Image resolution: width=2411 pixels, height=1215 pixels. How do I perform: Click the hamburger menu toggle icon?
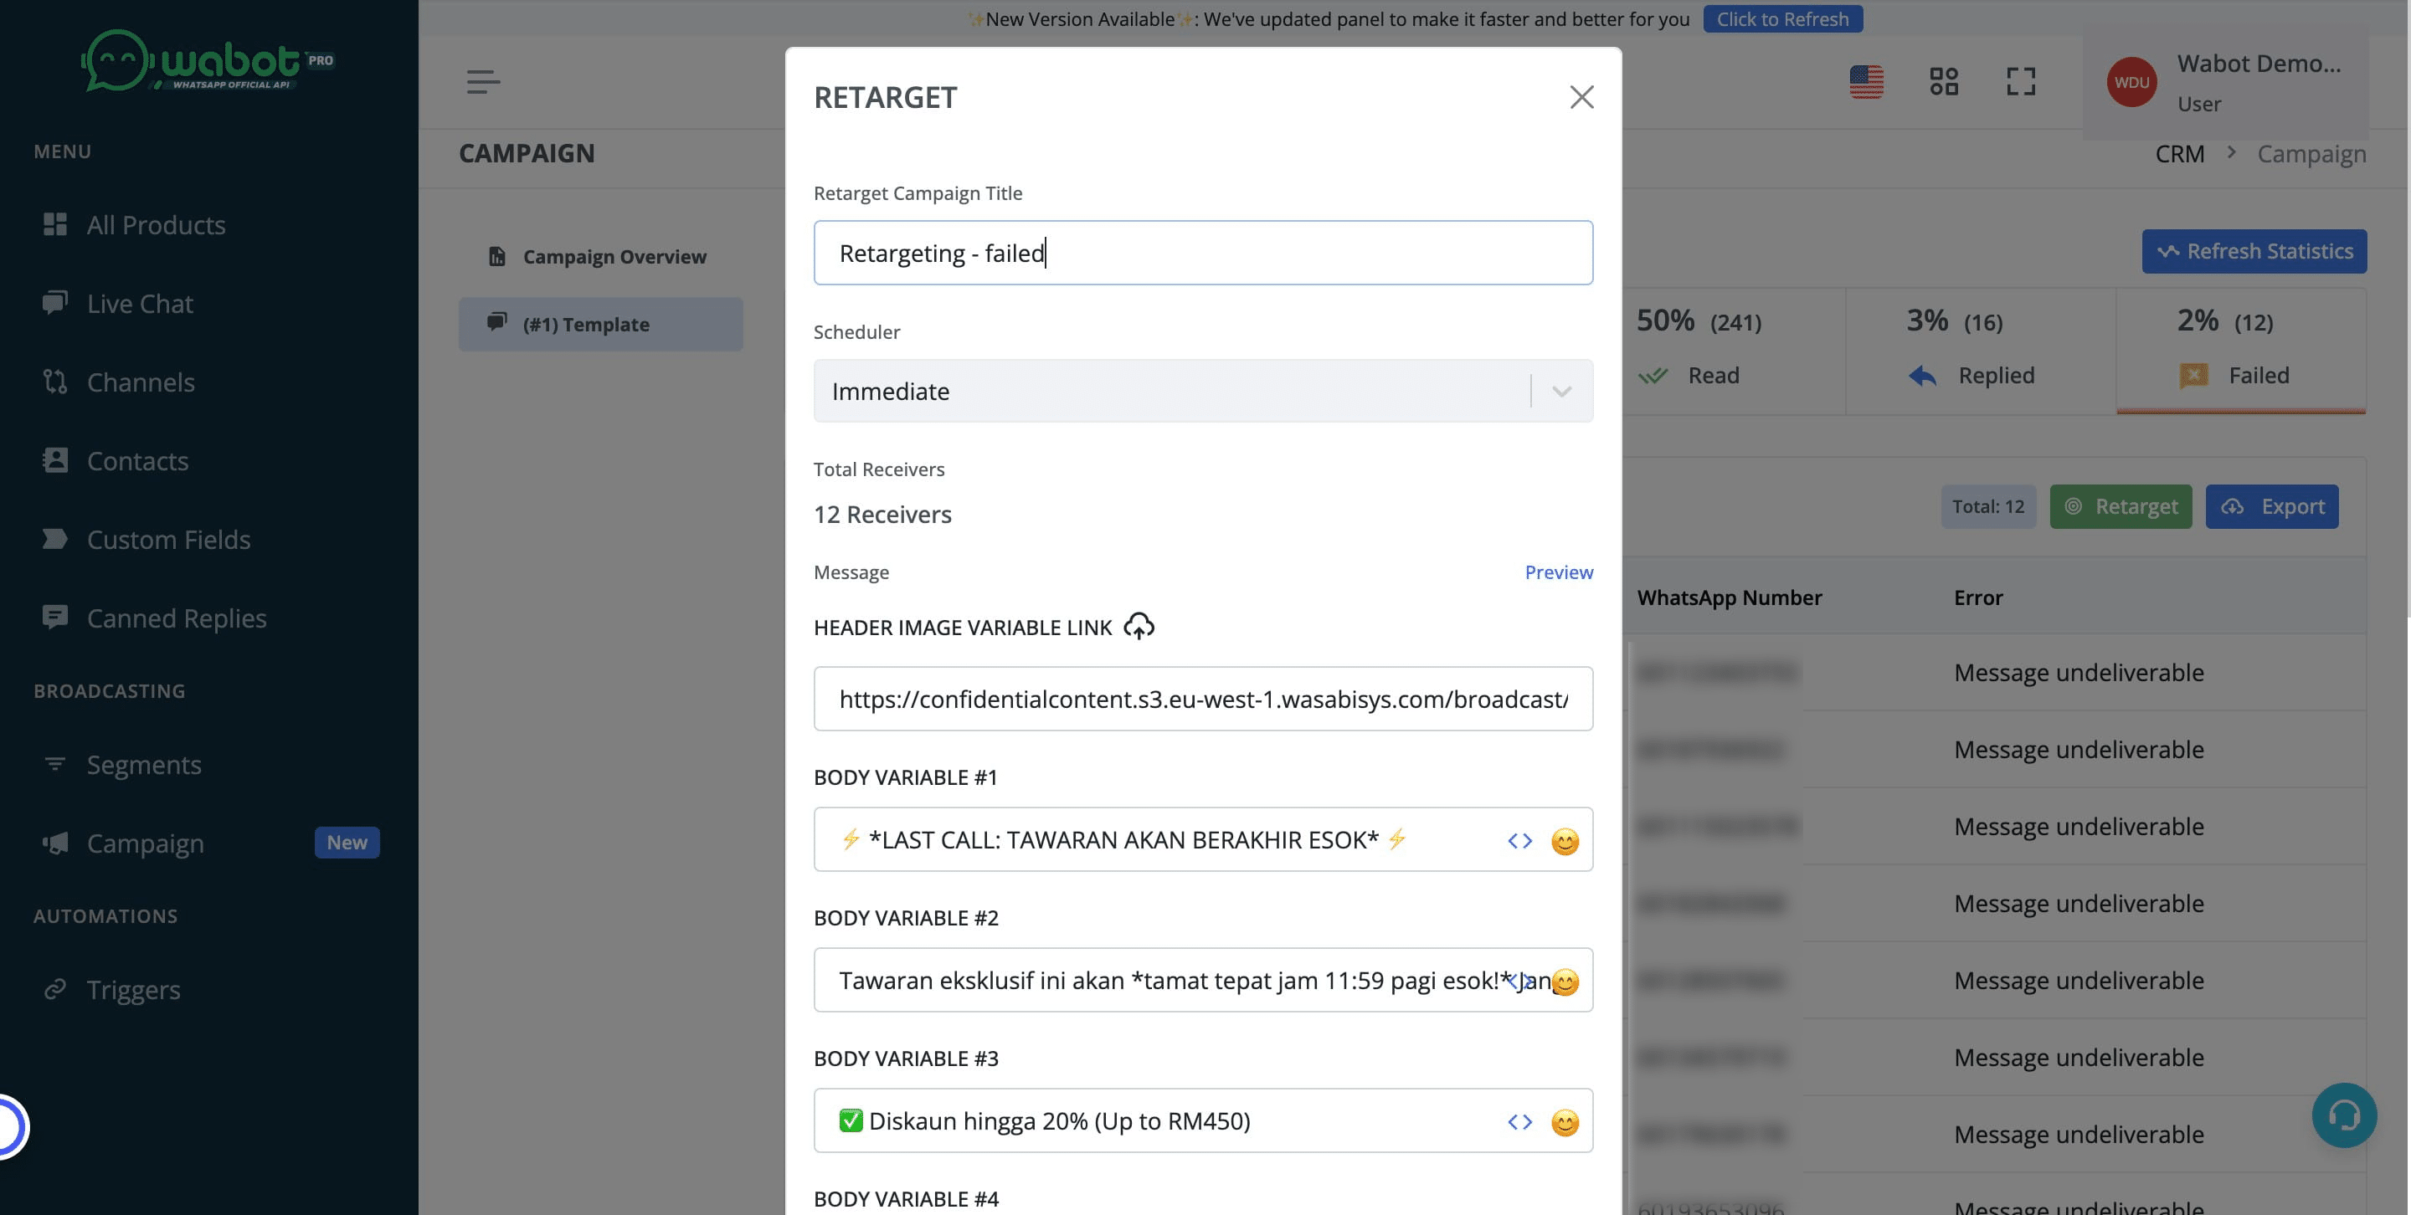[483, 81]
